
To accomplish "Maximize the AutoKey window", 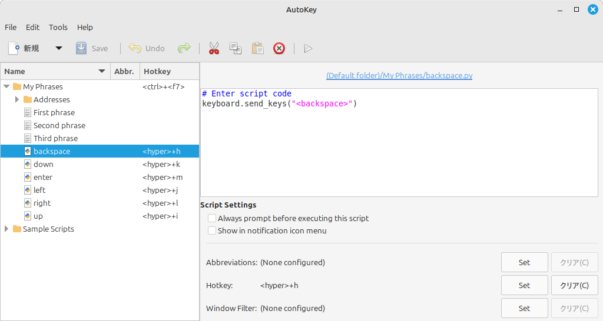I will 577,9.
